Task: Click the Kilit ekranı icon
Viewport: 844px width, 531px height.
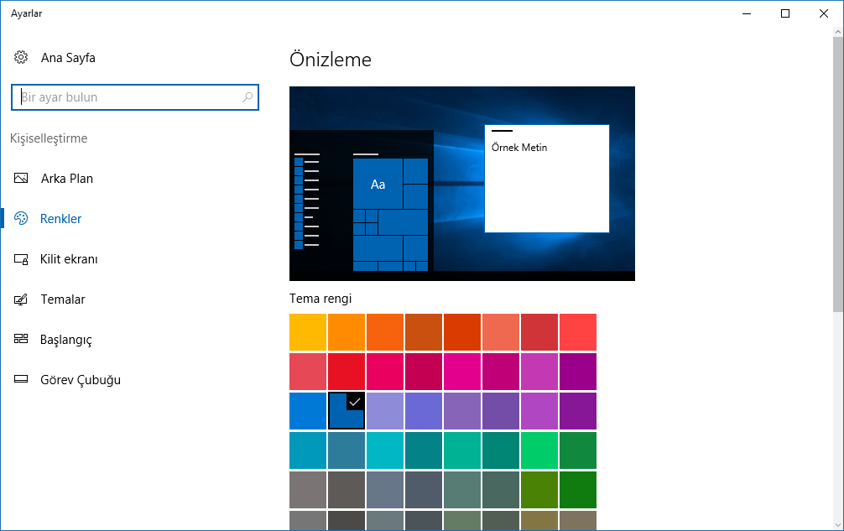Action: [21, 259]
